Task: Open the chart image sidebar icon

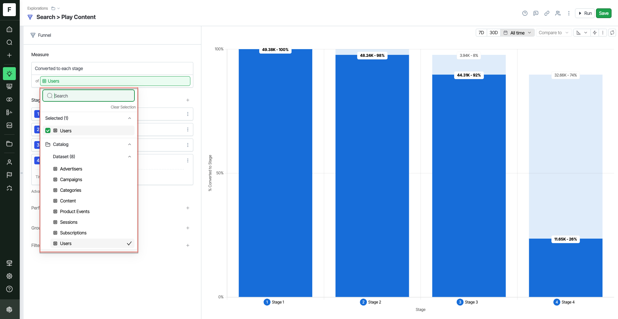Action: [9, 125]
